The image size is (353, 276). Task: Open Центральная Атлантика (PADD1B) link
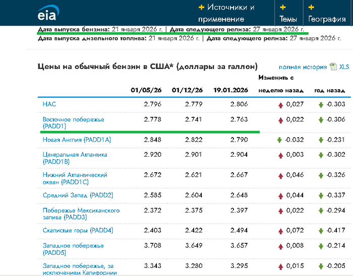75,158
